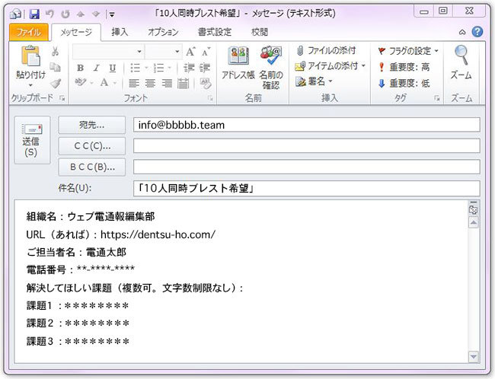Open the font name combo box
The image size is (495, 379).
coord(108,52)
